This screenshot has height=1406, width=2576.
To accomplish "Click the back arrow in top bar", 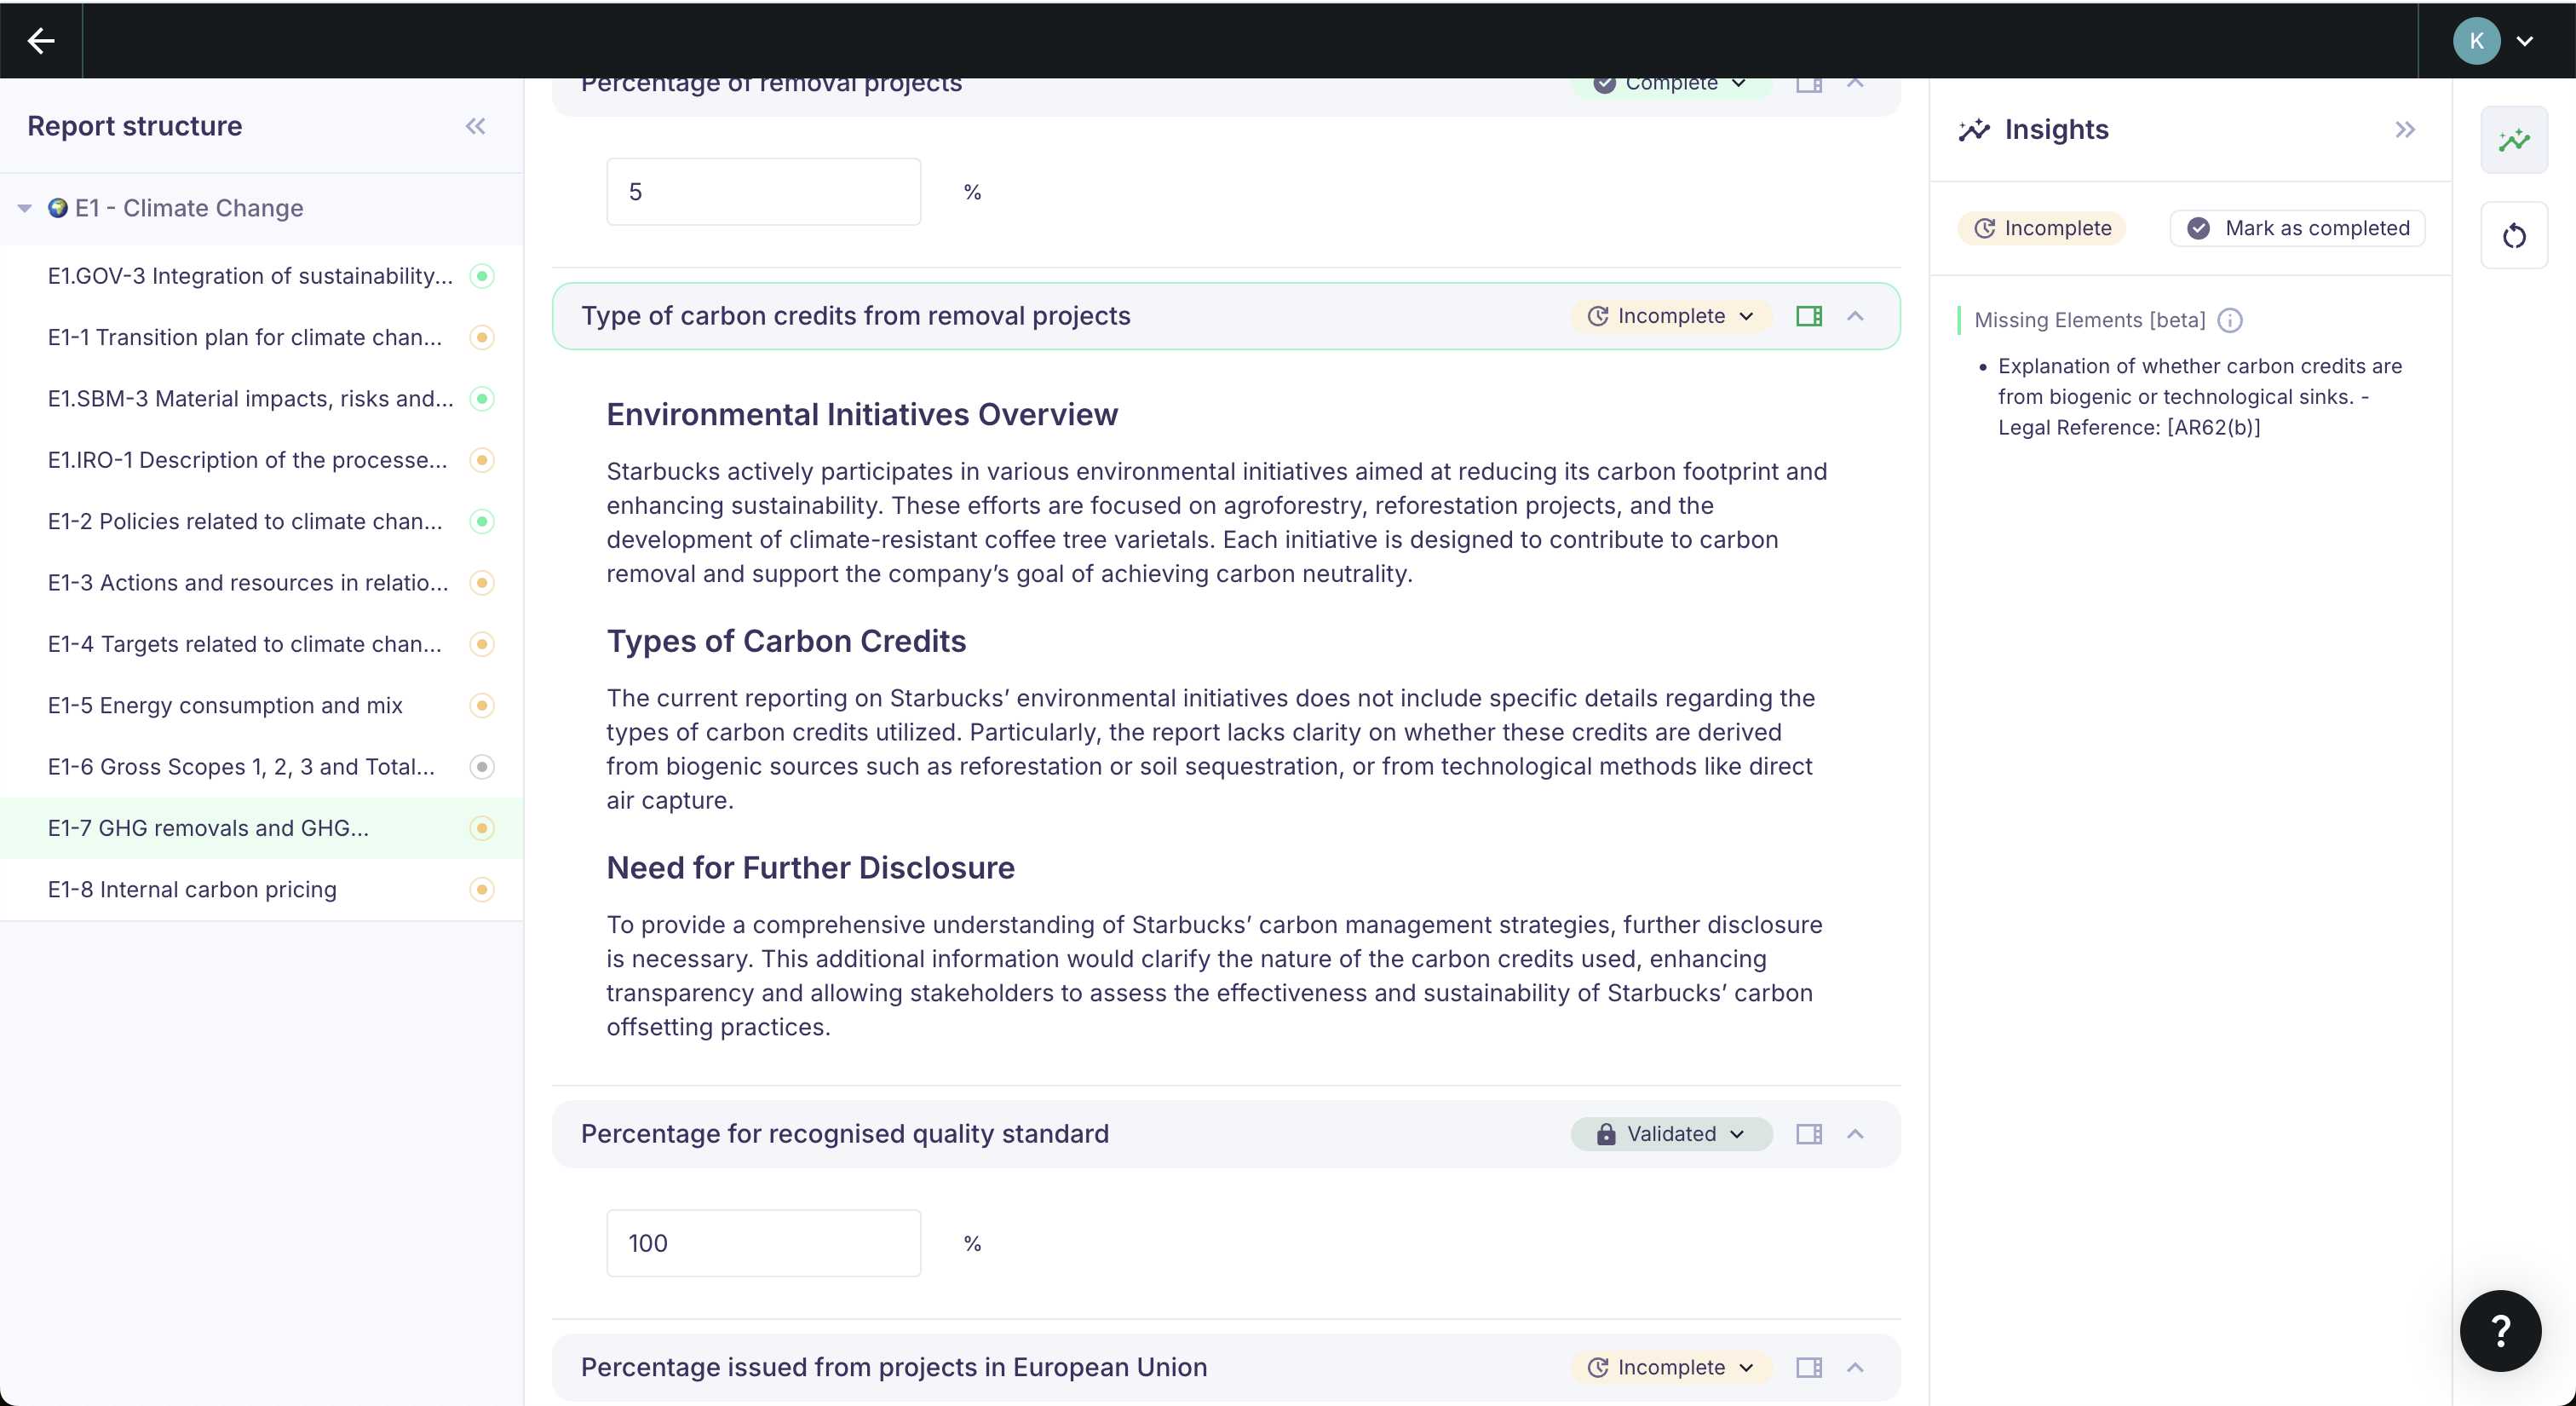I will coord(41,41).
